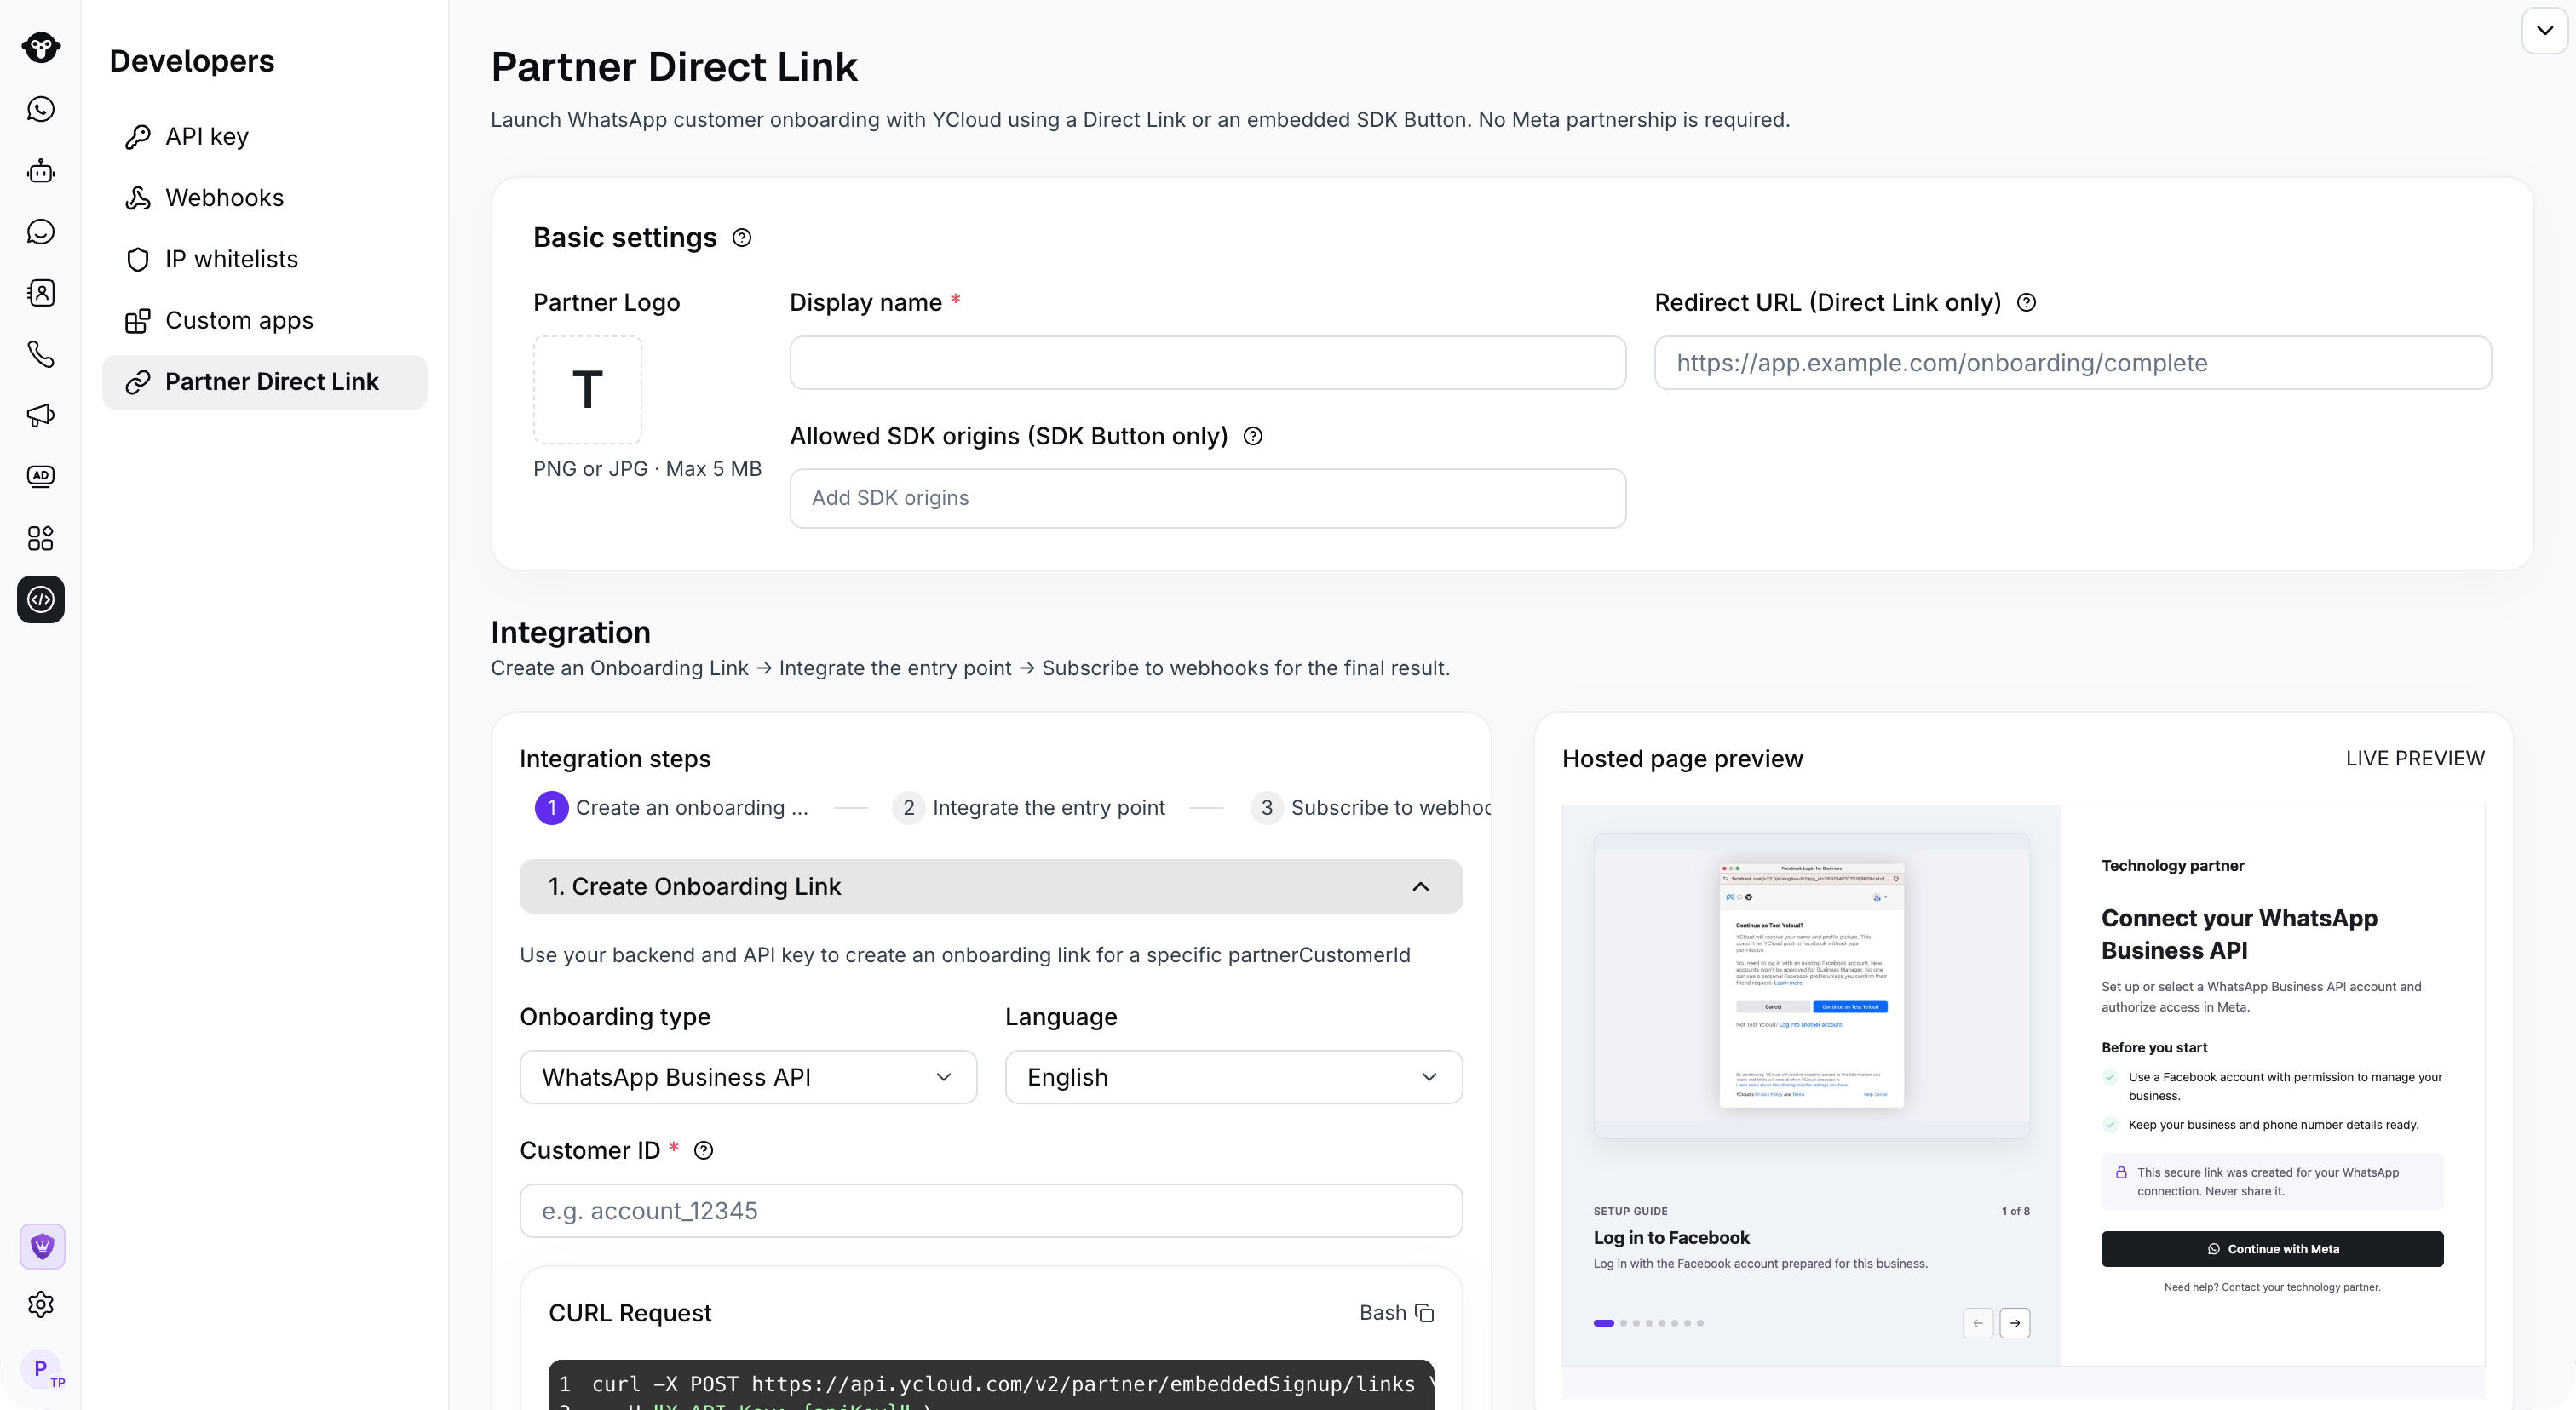Open the settings gear icon

coord(41,1304)
